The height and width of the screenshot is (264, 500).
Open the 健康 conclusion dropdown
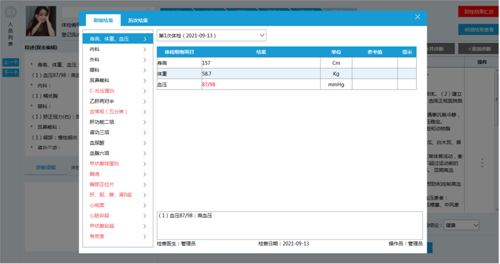[461, 225]
